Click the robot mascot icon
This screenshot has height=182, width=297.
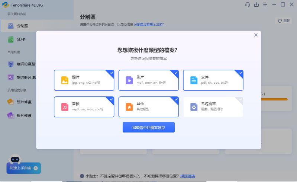pos(15,159)
